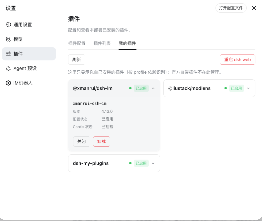This screenshot has height=221, width=262.
Task: Click the @liustack/modlens plugin title
Action: coord(189,88)
